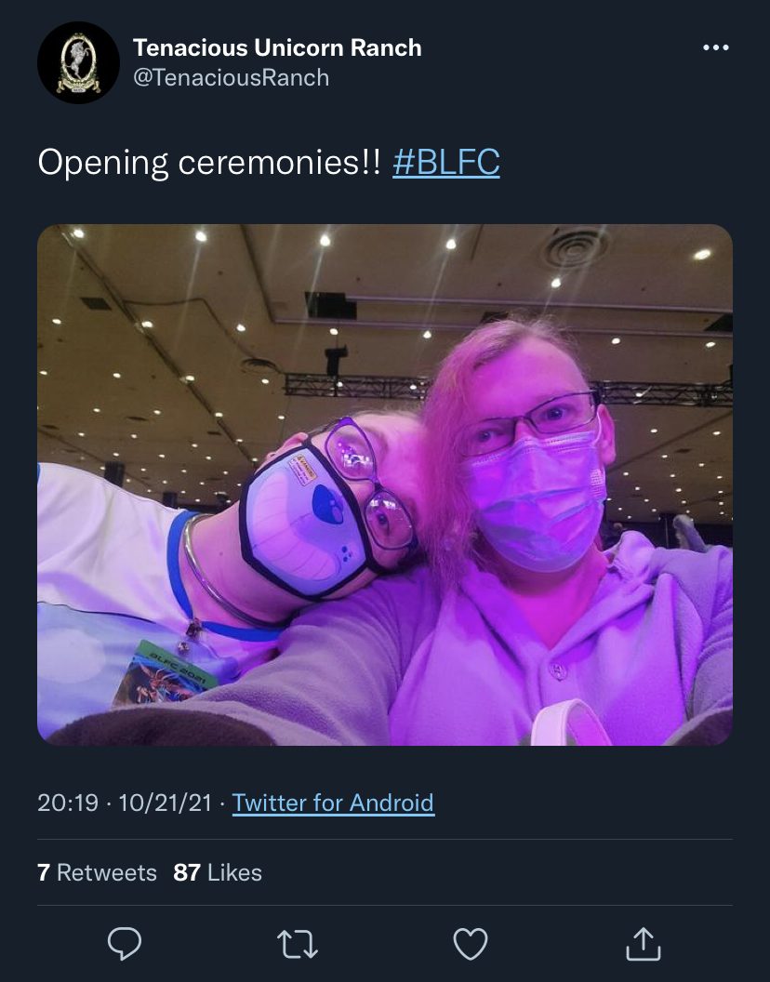View the 7 Retweets list

click(x=97, y=872)
